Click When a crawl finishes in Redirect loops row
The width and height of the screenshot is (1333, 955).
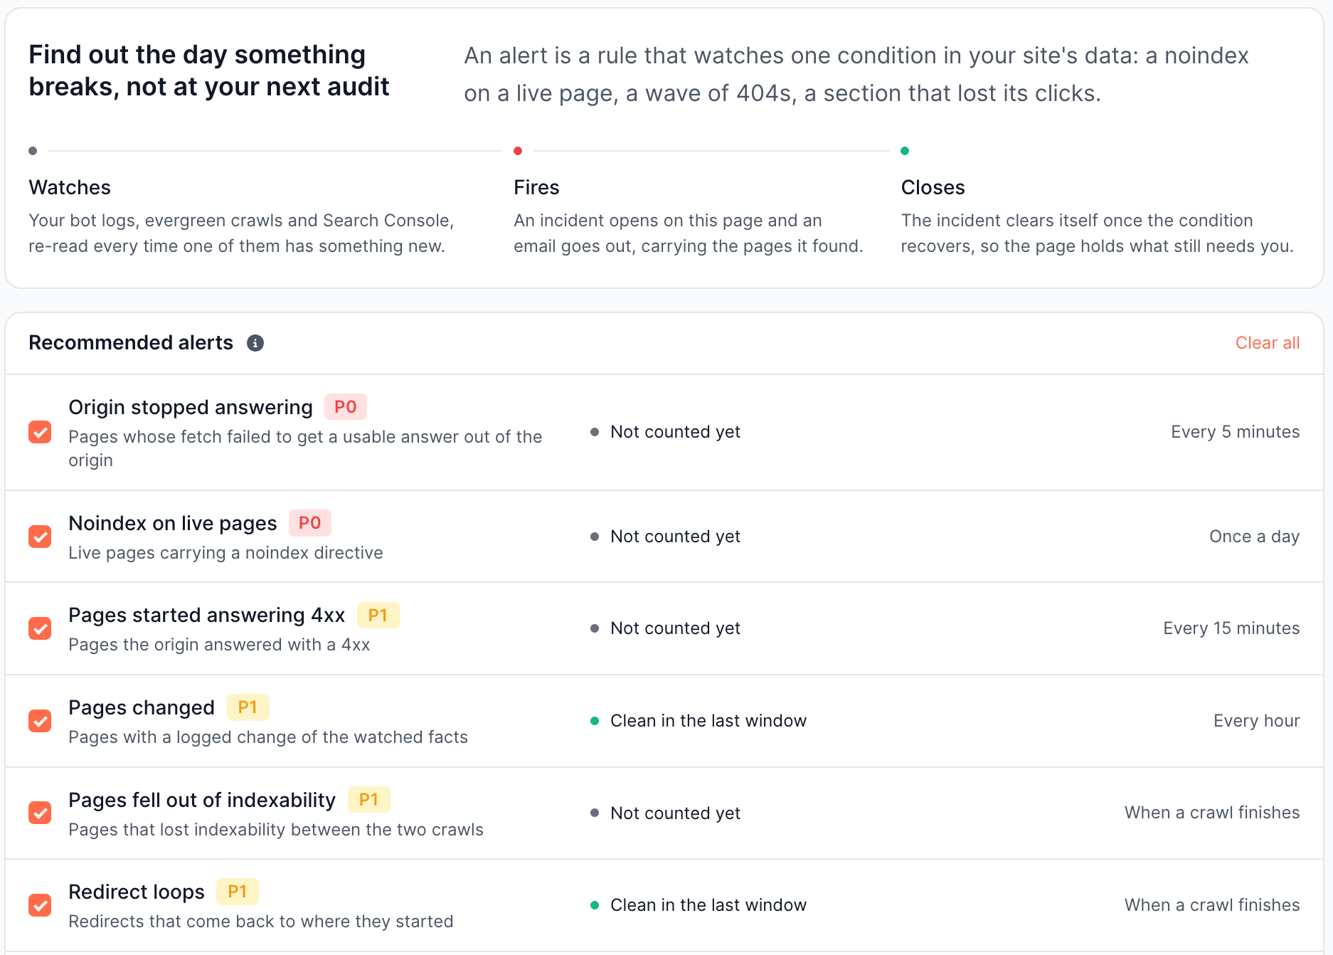tap(1212, 905)
